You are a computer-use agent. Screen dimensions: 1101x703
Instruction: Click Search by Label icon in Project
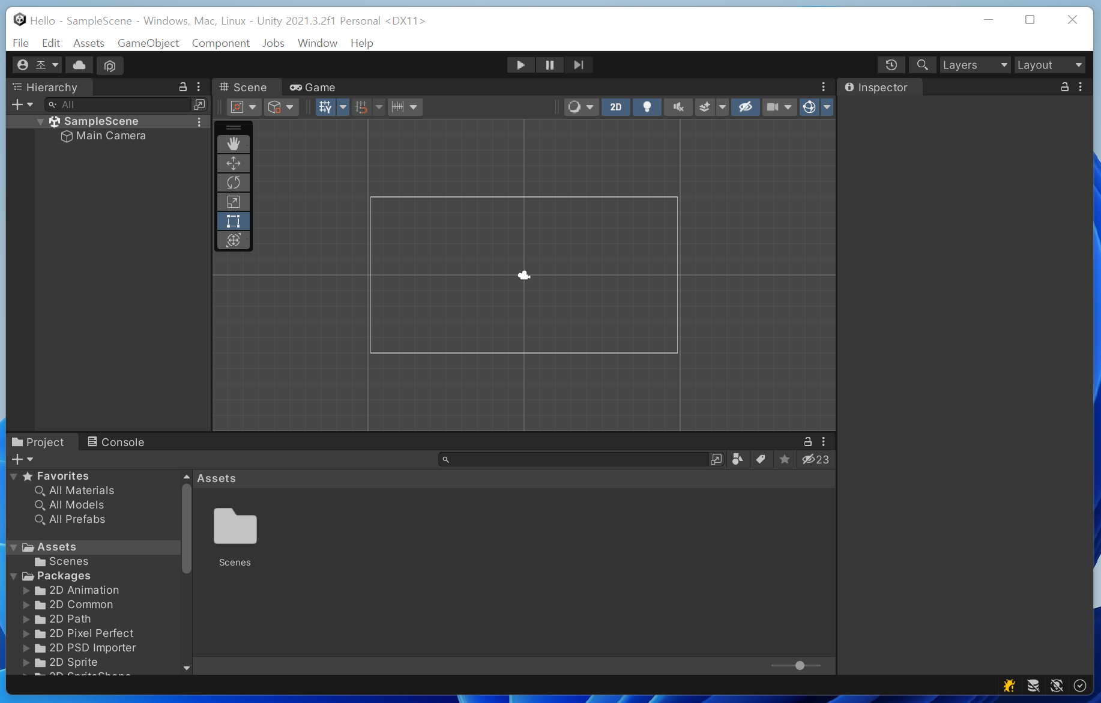coord(761,459)
